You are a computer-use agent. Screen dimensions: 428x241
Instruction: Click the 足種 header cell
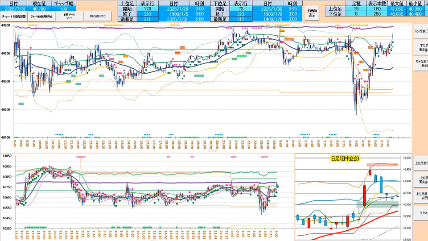(356, 4)
